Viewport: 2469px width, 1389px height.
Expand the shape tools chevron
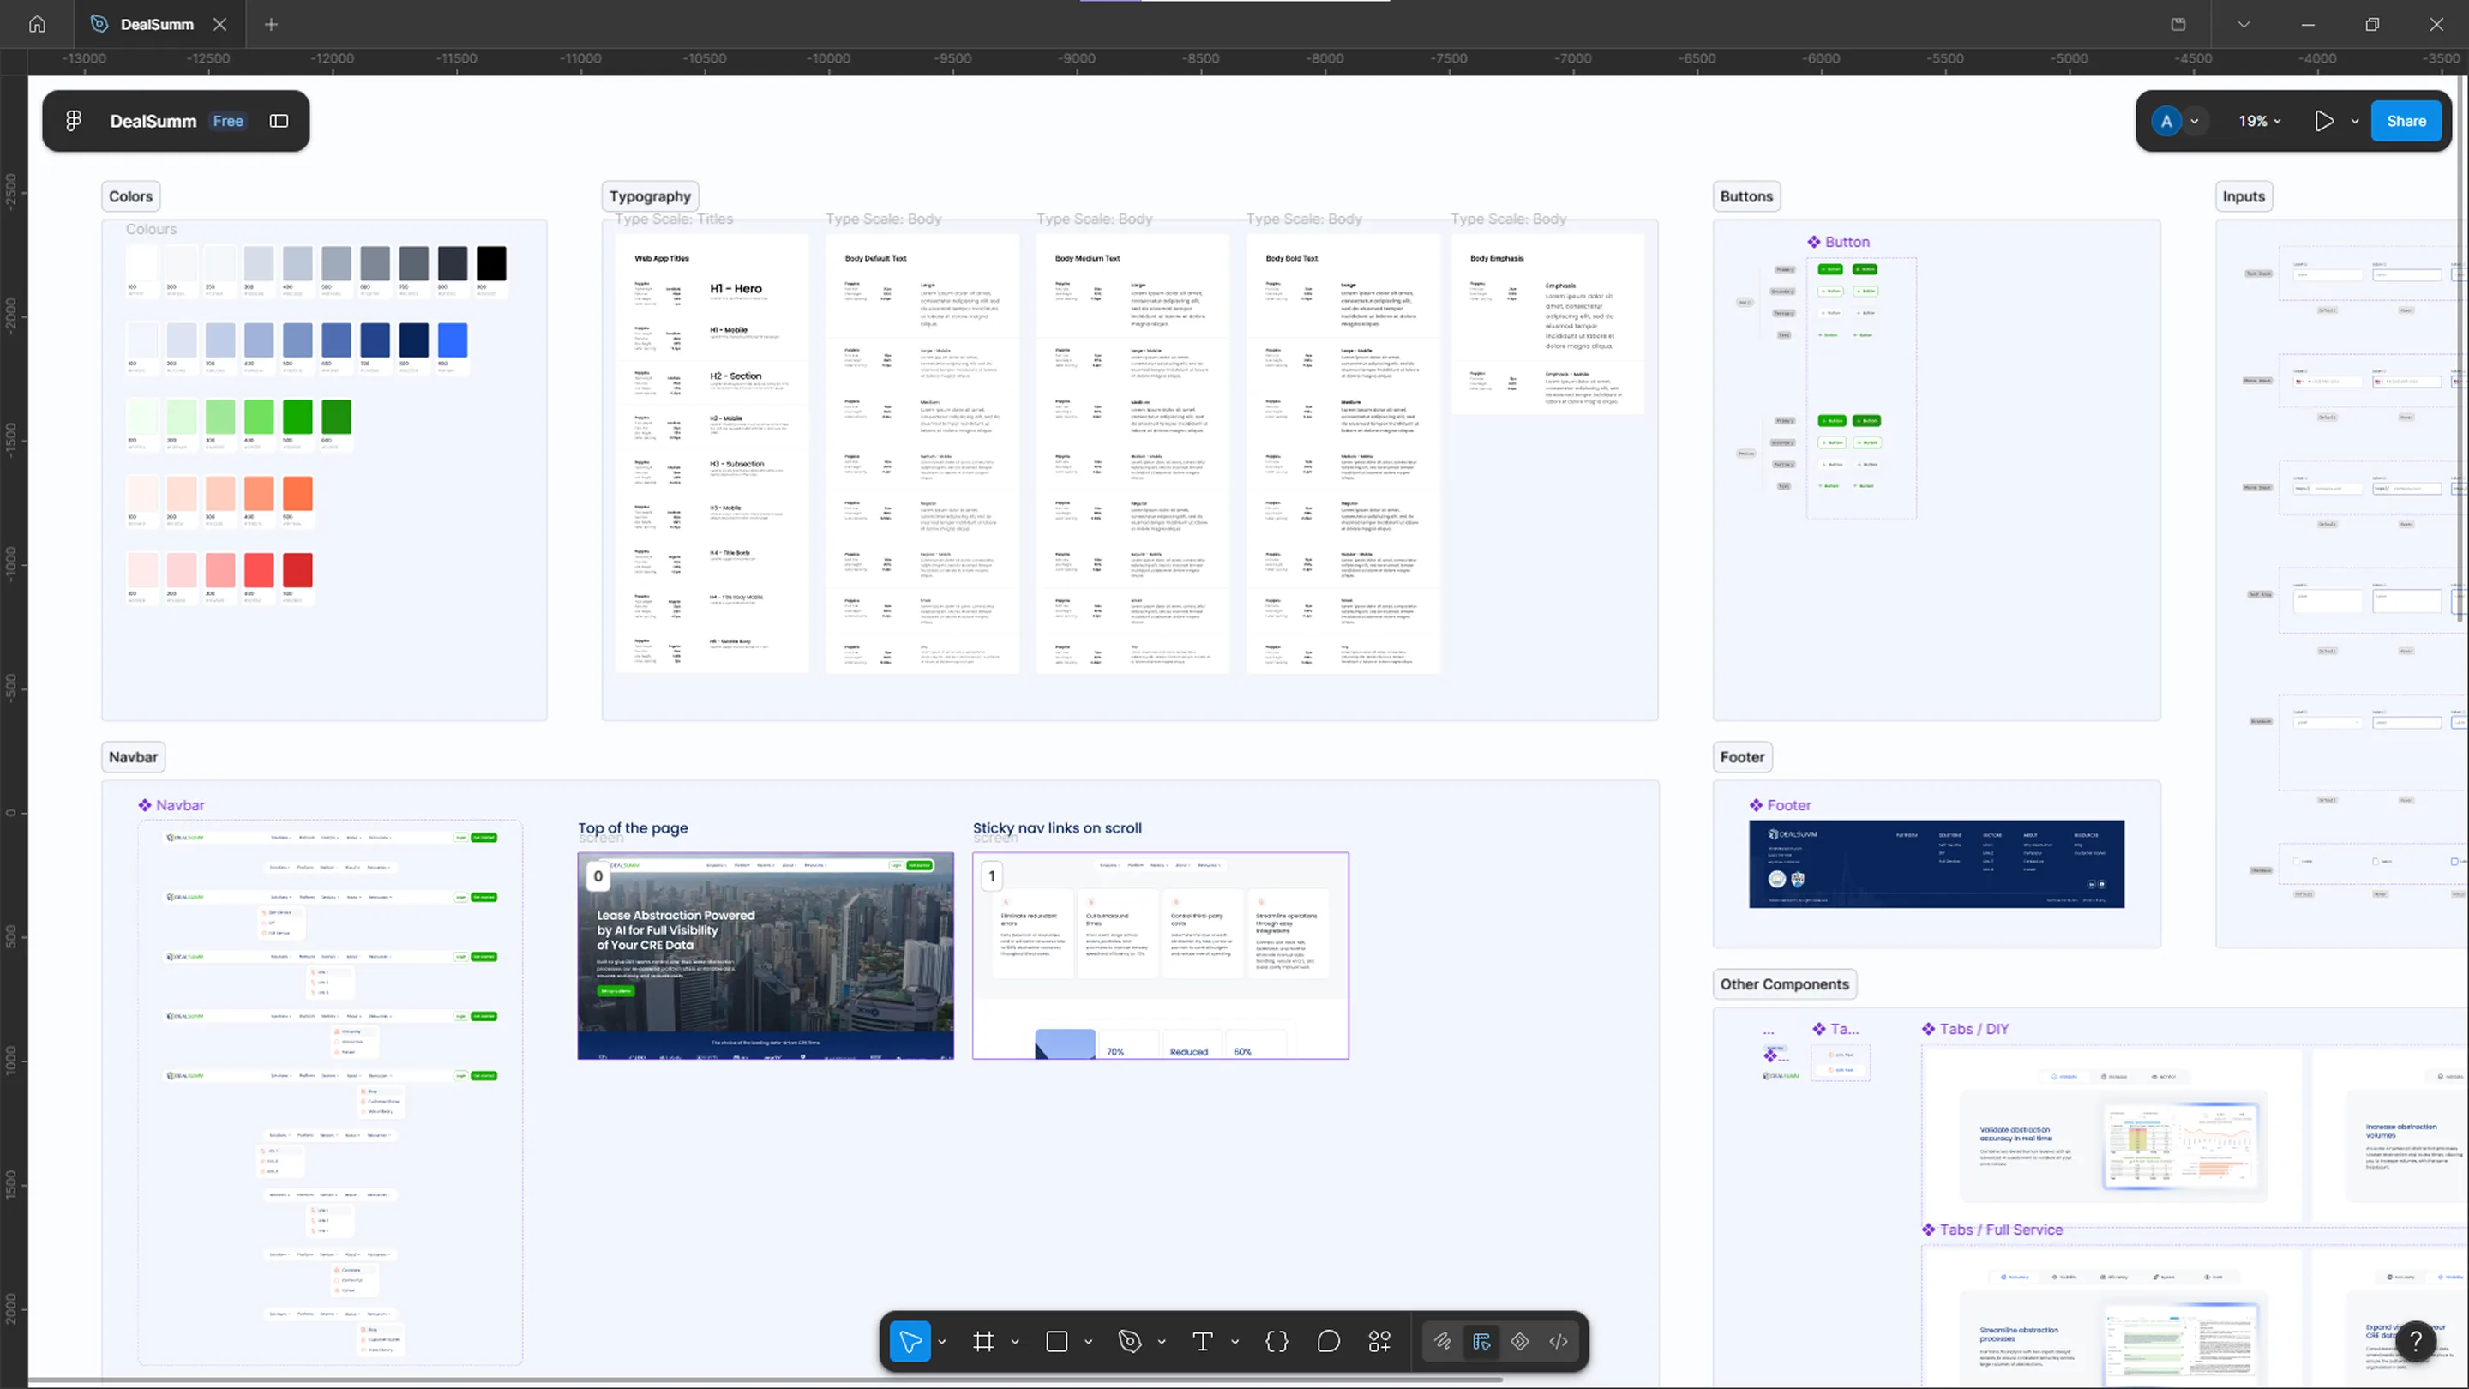click(x=1089, y=1342)
